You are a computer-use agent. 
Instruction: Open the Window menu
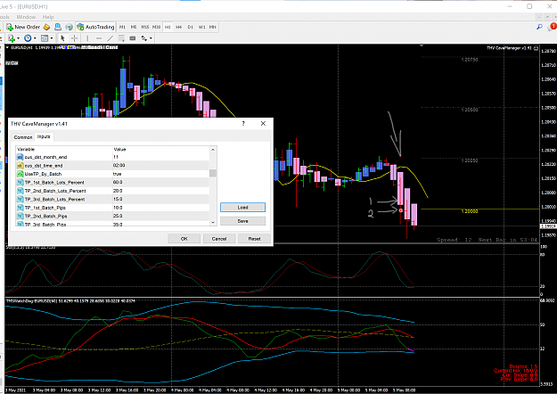26,17
